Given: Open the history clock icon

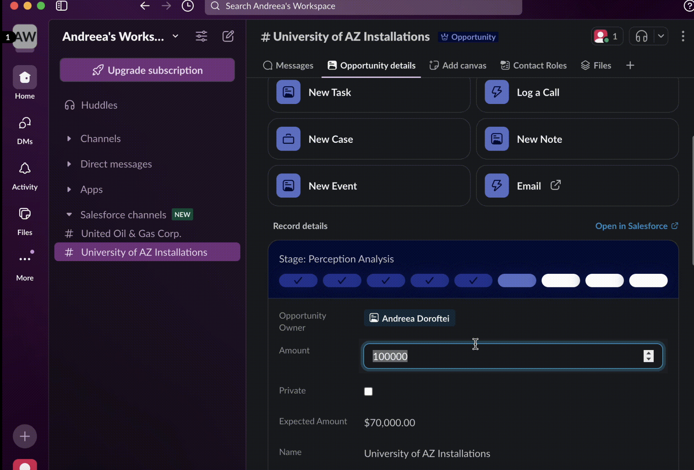Looking at the screenshot, I should click(188, 6).
